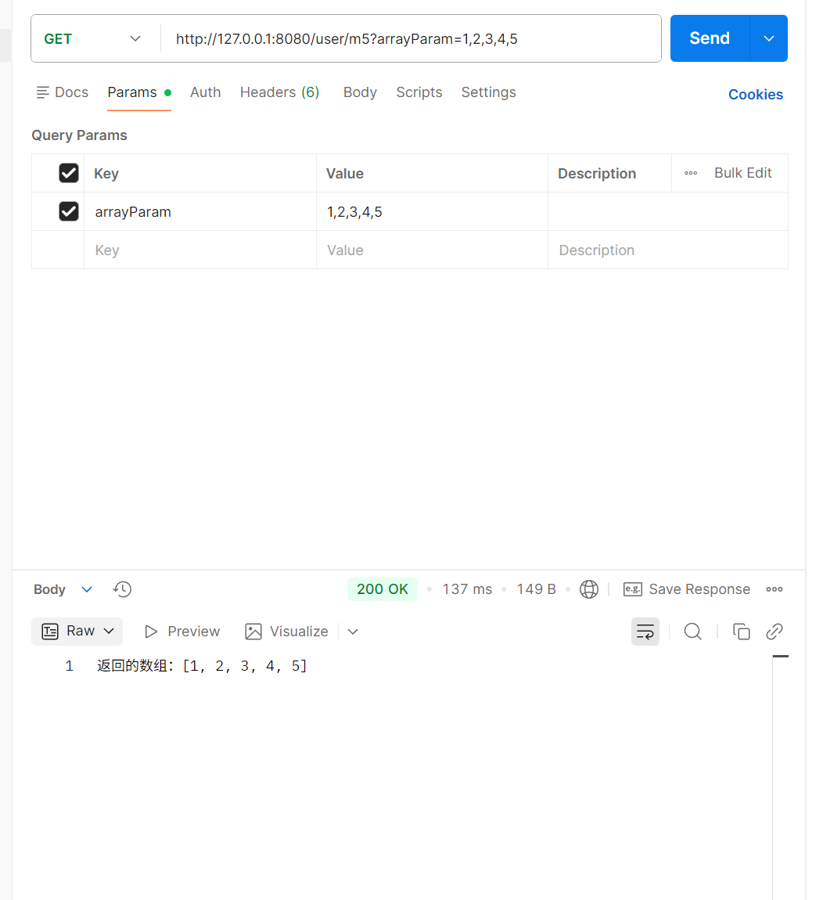
Task: Click the Save Response button
Action: [x=686, y=589]
